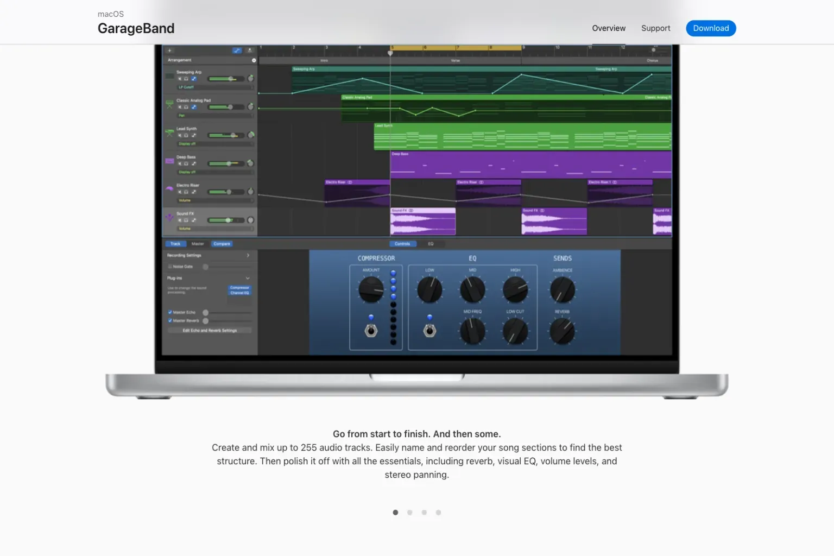Add an arrangement marker with the circled plus
Image resolution: width=834 pixels, height=556 pixels.
click(x=254, y=60)
